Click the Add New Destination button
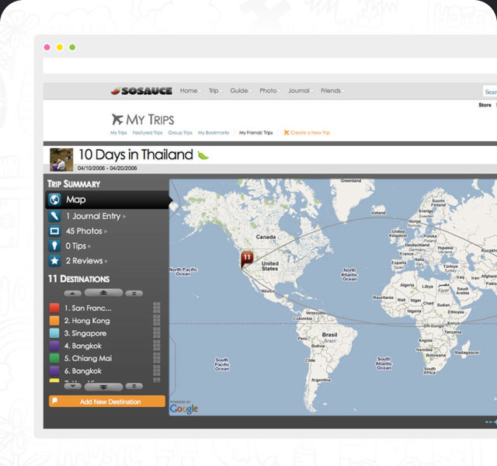Screen dimensions: 497x466 pos(107,402)
